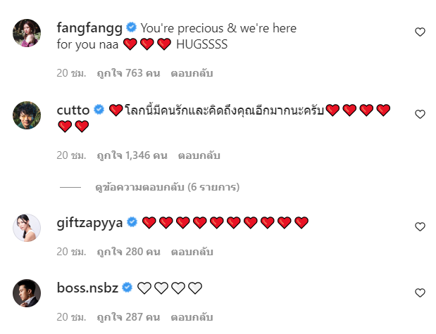The width and height of the screenshot is (436, 334).
Task: Open the cutto username link
Action: [73, 110]
